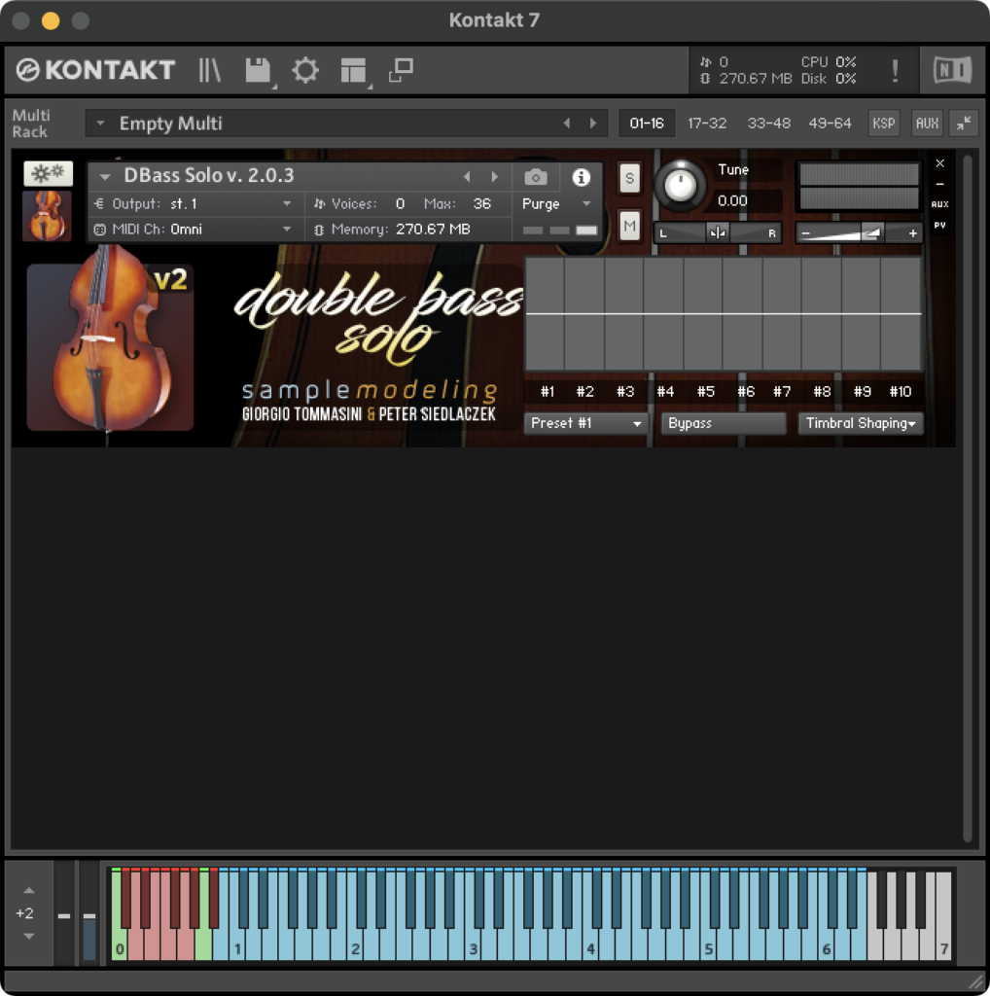Click the Kontakt logo

(95, 70)
